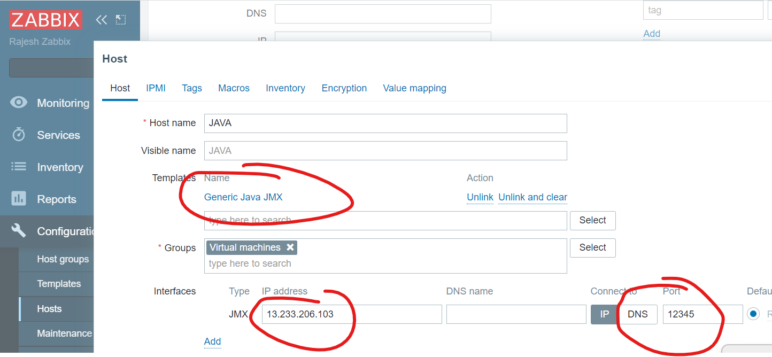
Task: Click the JMX Port field
Action: (x=702, y=314)
